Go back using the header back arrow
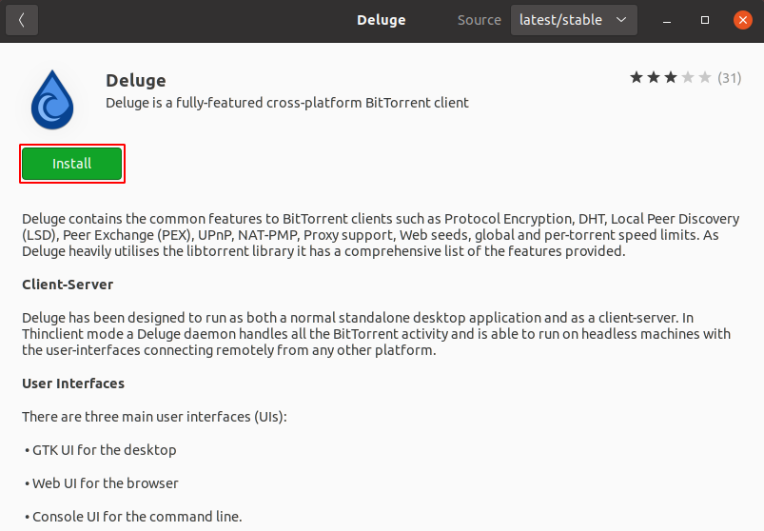Screen dimensions: 764x531 pos(22,20)
